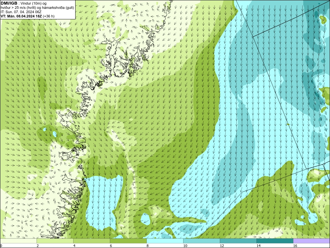
Task: Click the 10–12 m/s cyan legend swatch
Action: coord(201,241)
